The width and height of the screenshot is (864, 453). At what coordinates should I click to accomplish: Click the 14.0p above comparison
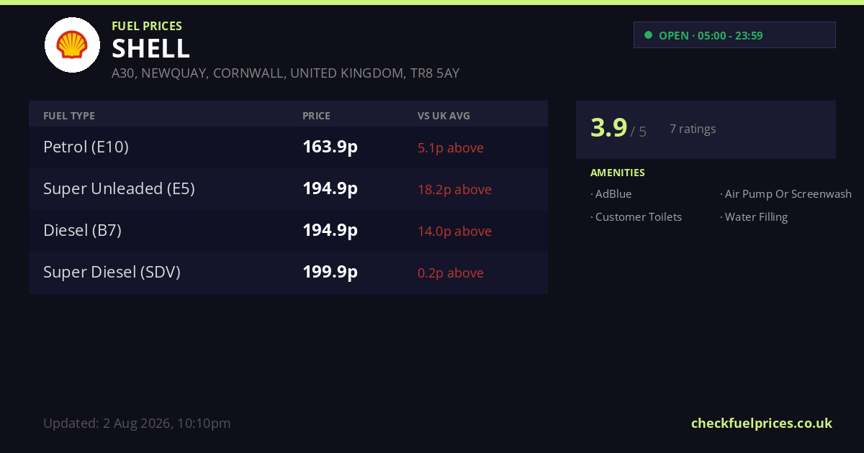coord(454,232)
